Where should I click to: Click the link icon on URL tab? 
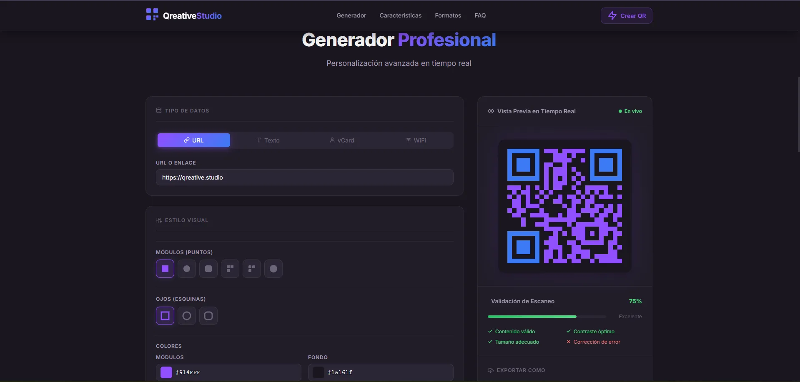tap(187, 140)
